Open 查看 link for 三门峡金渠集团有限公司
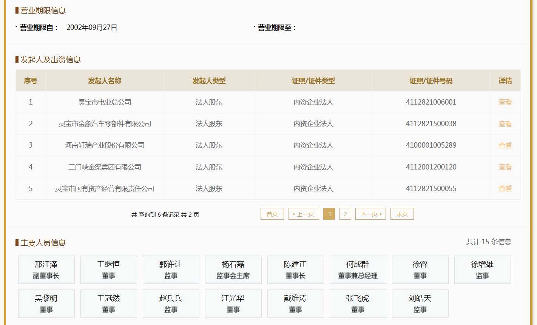This screenshot has width=537, height=325. coord(505,167)
